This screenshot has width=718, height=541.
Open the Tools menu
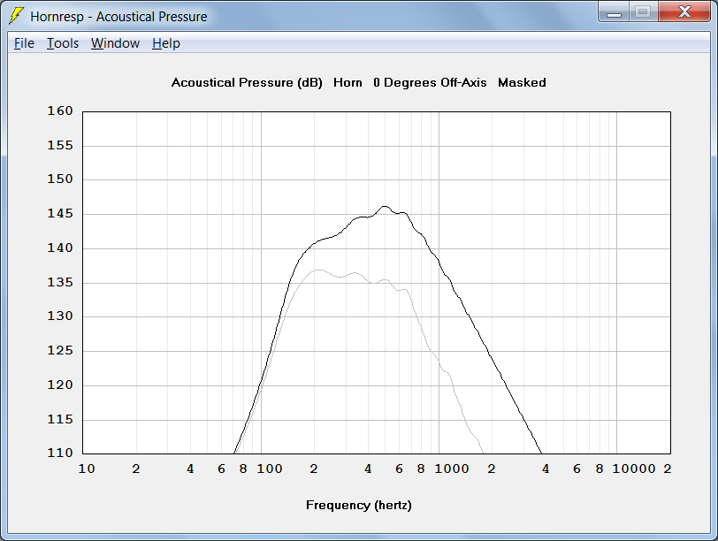[63, 43]
